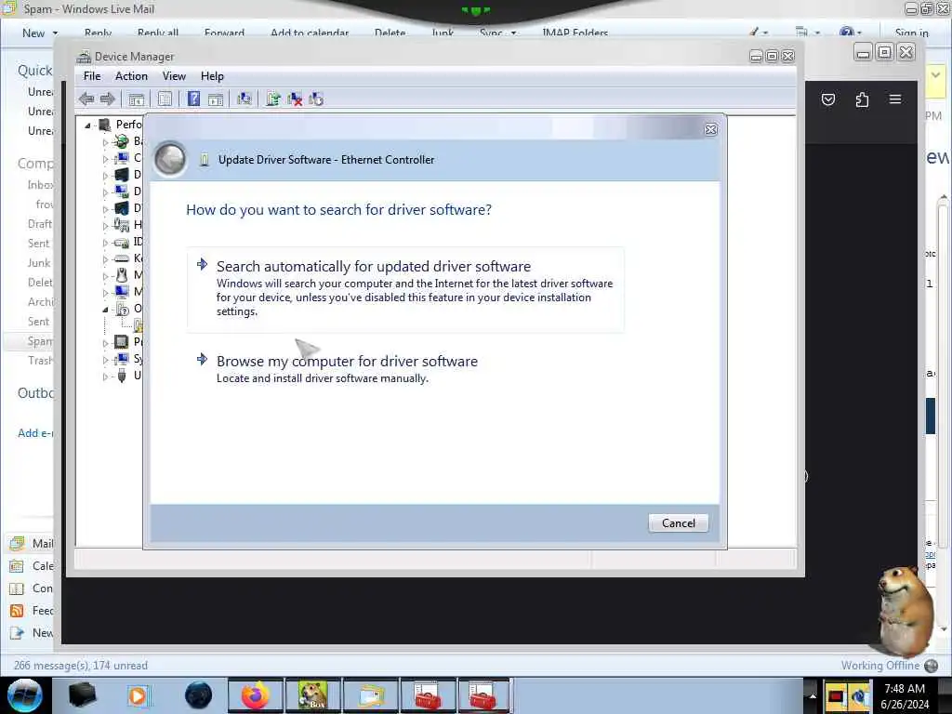The image size is (952, 714).
Task: Expand the Processors category triangle
Action: pos(105,343)
